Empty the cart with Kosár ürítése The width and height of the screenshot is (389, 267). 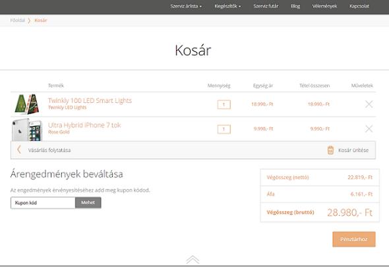click(x=353, y=150)
